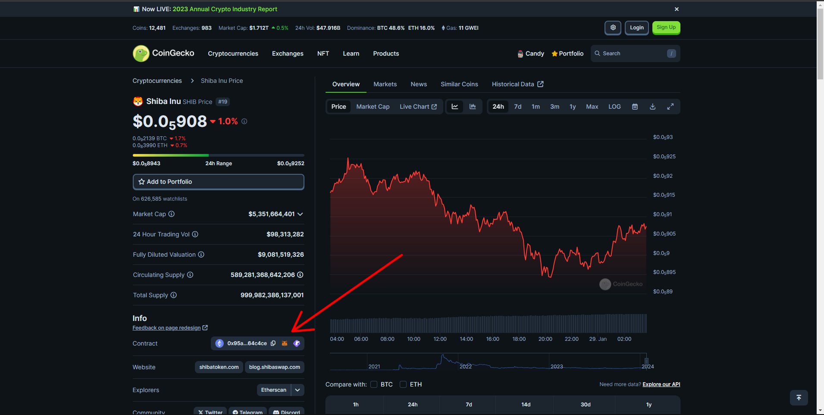Click info icon next to 24 Hour Trading Vol
Screen dimensions: 824x415
tap(195, 234)
